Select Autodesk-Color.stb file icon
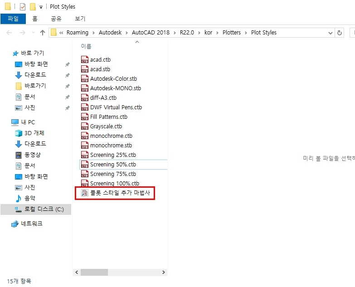The height and width of the screenshot is (287, 355). pyautogui.click(x=85, y=78)
